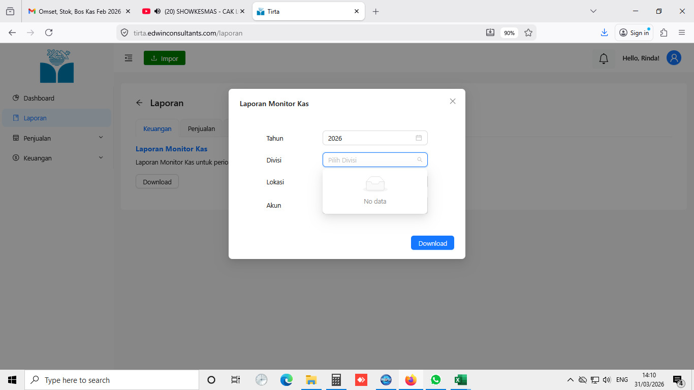Screen dimensions: 694x390
Task: Click the green Impor button
Action: pos(165,58)
